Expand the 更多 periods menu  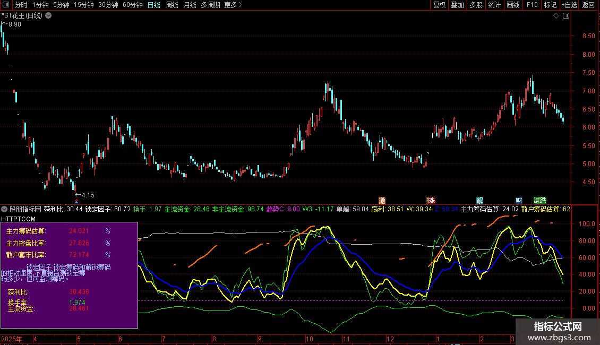(x=234, y=5)
